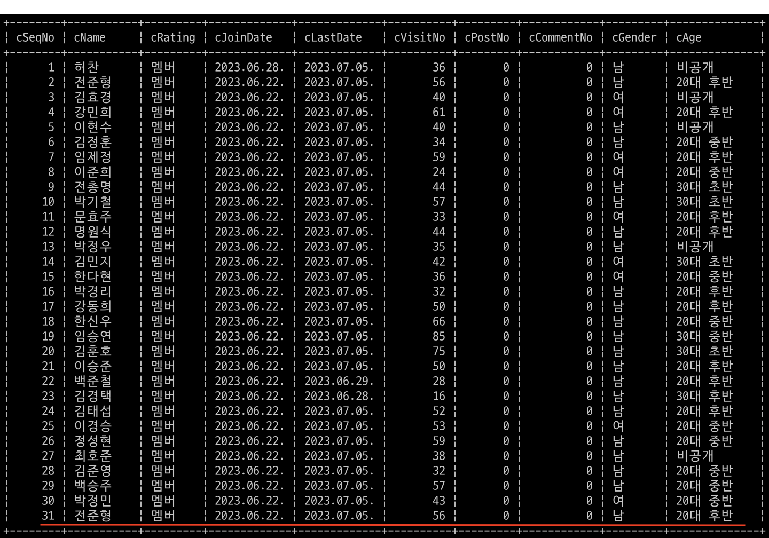
Task: Select the name 한신우
Action: tap(93, 321)
